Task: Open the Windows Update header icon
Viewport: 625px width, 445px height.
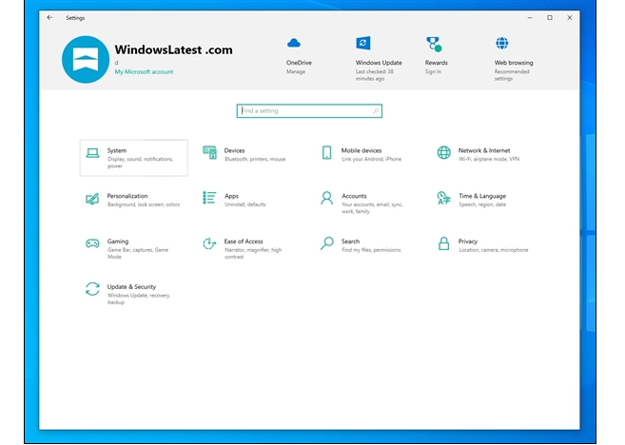Action: [363, 43]
